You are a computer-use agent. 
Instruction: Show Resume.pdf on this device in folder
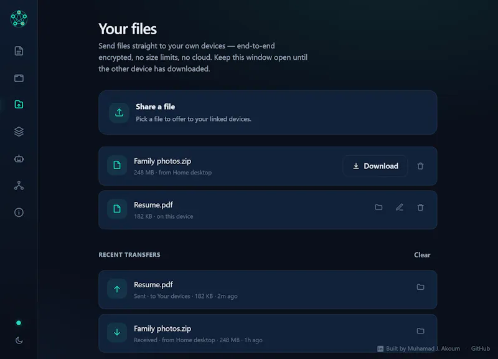[x=378, y=208]
